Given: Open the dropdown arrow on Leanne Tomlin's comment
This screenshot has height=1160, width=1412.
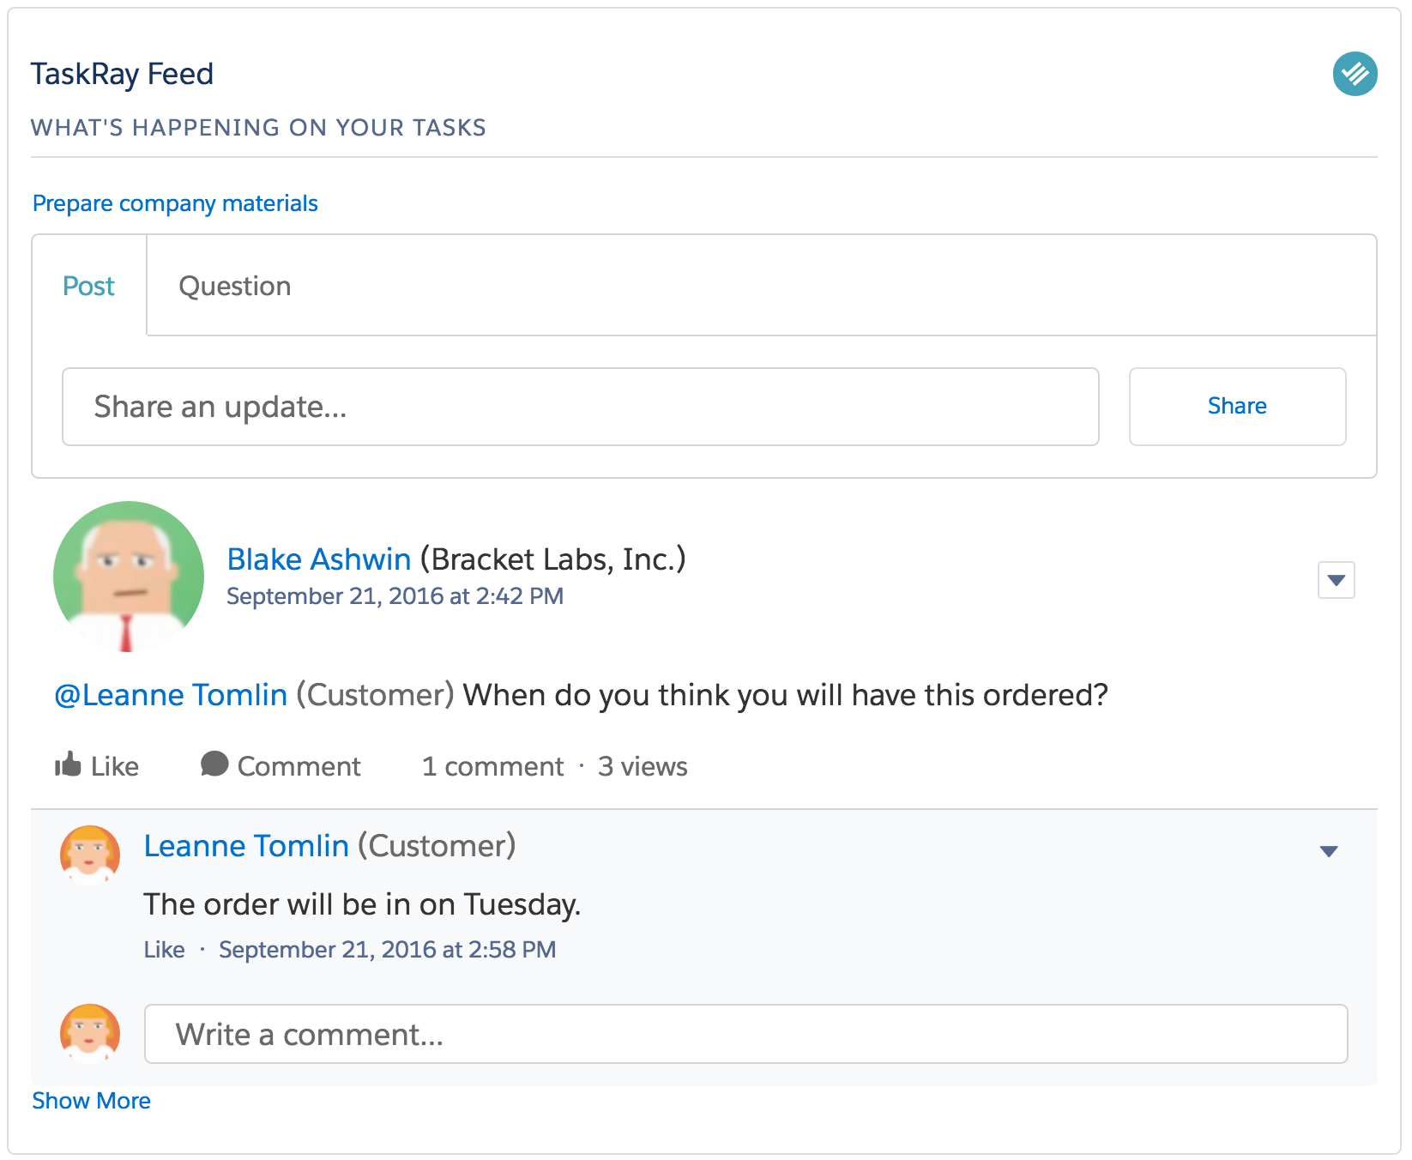Looking at the screenshot, I should click(1329, 851).
